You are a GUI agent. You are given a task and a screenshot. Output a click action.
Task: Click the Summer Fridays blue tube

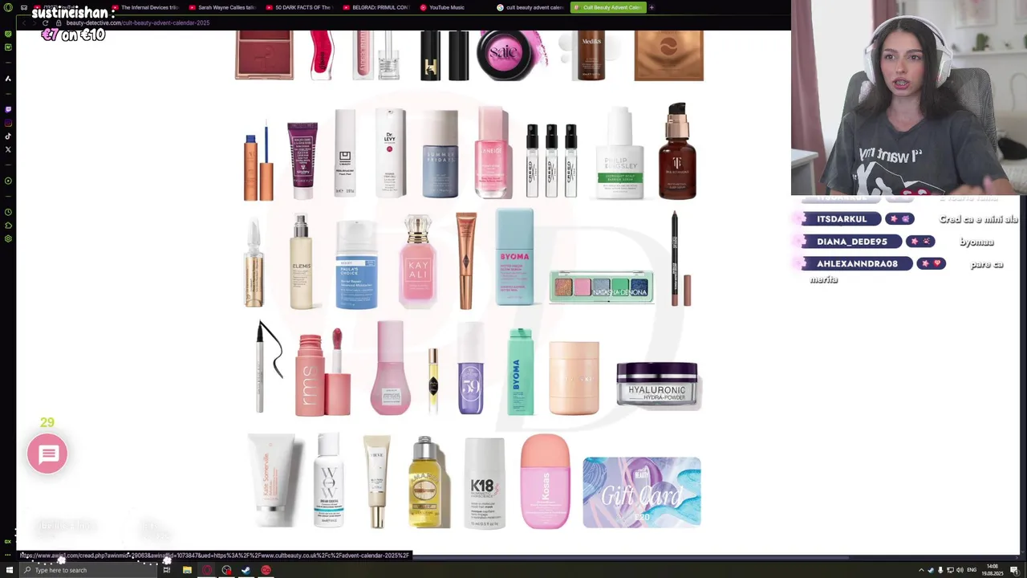point(440,154)
